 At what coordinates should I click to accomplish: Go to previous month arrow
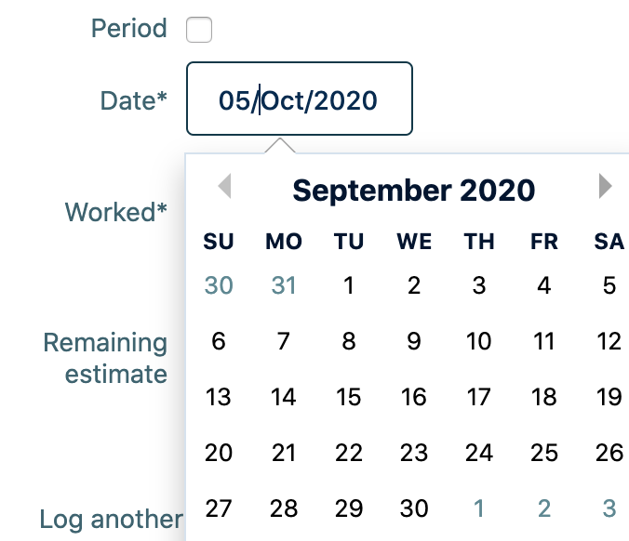point(224,187)
